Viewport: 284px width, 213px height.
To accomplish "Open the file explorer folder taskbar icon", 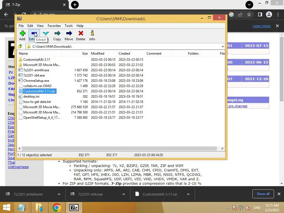I will pyautogui.click(x=39, y=207).
